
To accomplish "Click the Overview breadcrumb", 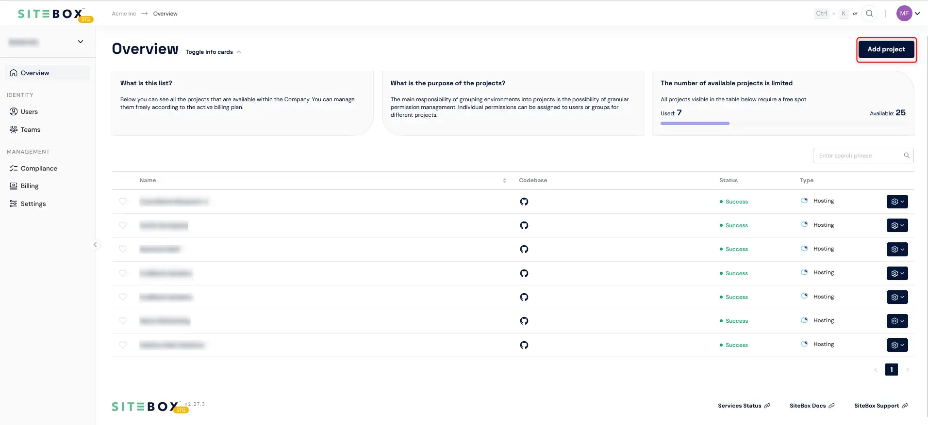I will 166,14.
